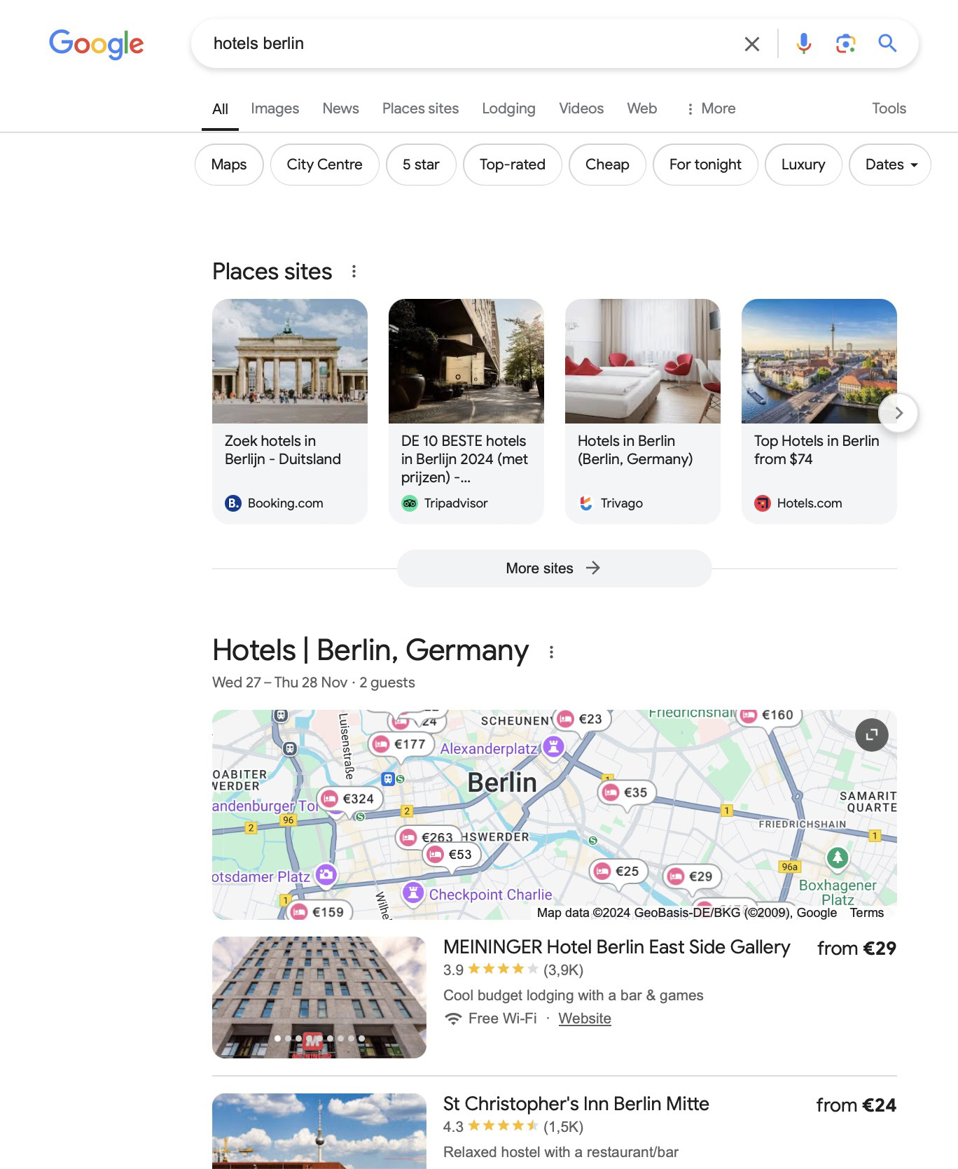Image resolution: width=958 pixels, height=1169 pixels.
Task: Expand the More search tabs menu
Action: (x=711, y=108)
